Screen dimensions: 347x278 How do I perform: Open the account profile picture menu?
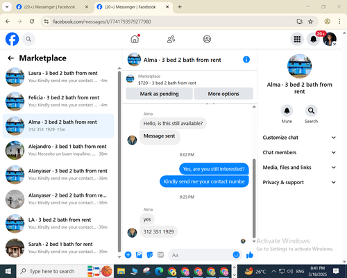pyautogui.click(x=330, y=39)
